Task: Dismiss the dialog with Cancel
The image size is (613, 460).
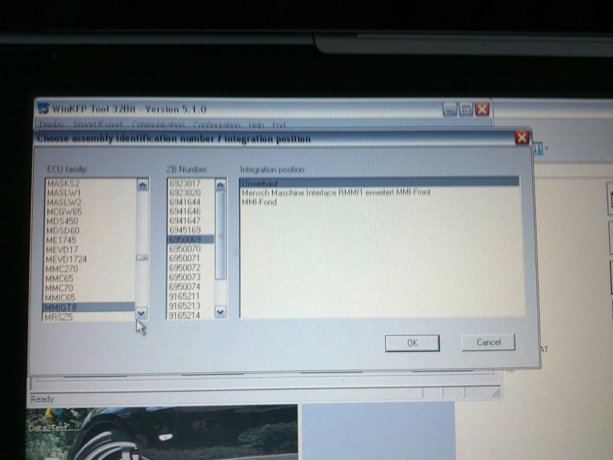Action: pos(488,342)
